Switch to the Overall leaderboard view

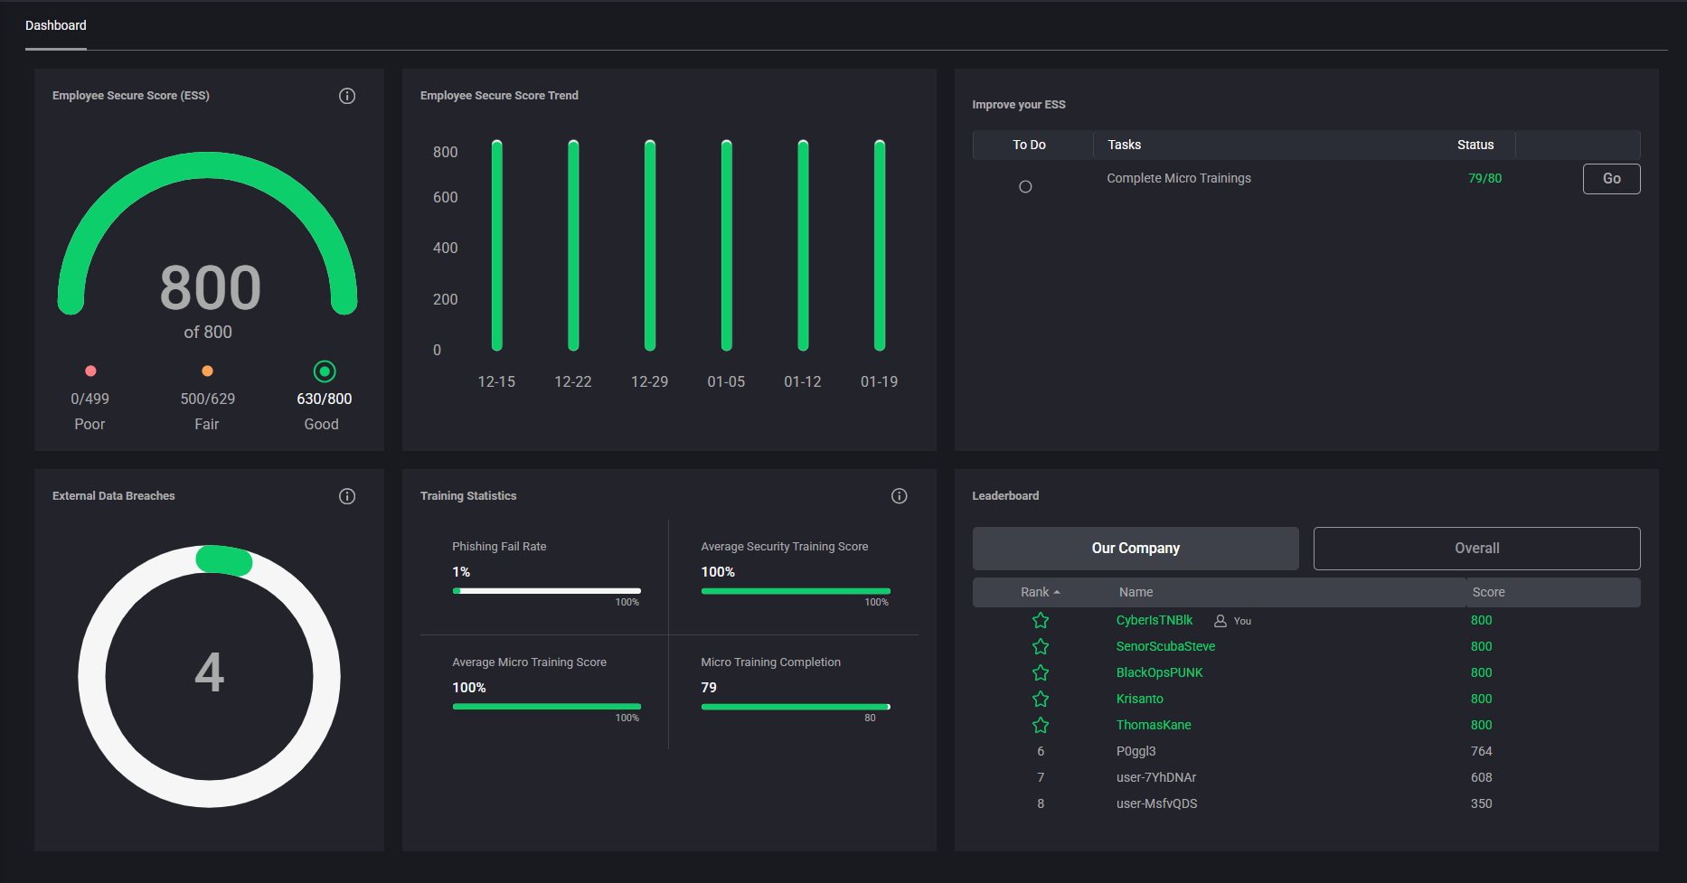pos(1476,548)
